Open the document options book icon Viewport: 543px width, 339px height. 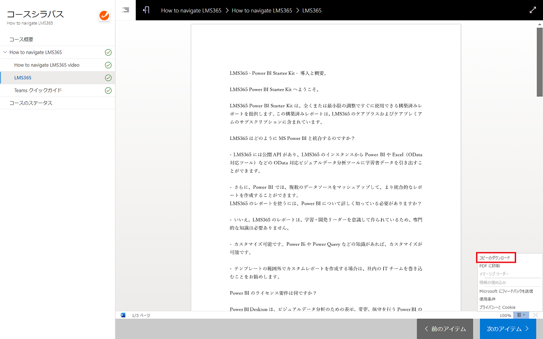click(519, 315)
